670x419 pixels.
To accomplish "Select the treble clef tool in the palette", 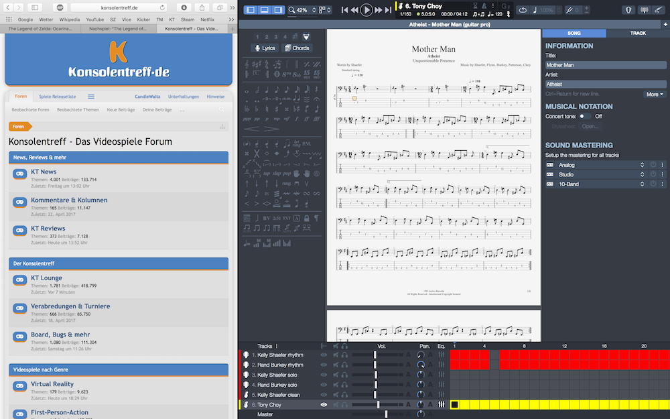I will tap(247, 64).
